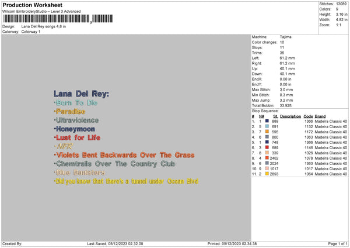Pick the navy swatch beside 748
350x248 pixels.
pyautogui.click(x=267, y=142)
